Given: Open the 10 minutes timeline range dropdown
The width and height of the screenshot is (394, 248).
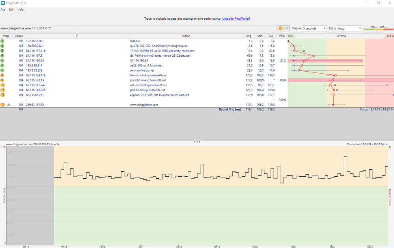Looking at the screenshot, I should [x=387, y=144].
